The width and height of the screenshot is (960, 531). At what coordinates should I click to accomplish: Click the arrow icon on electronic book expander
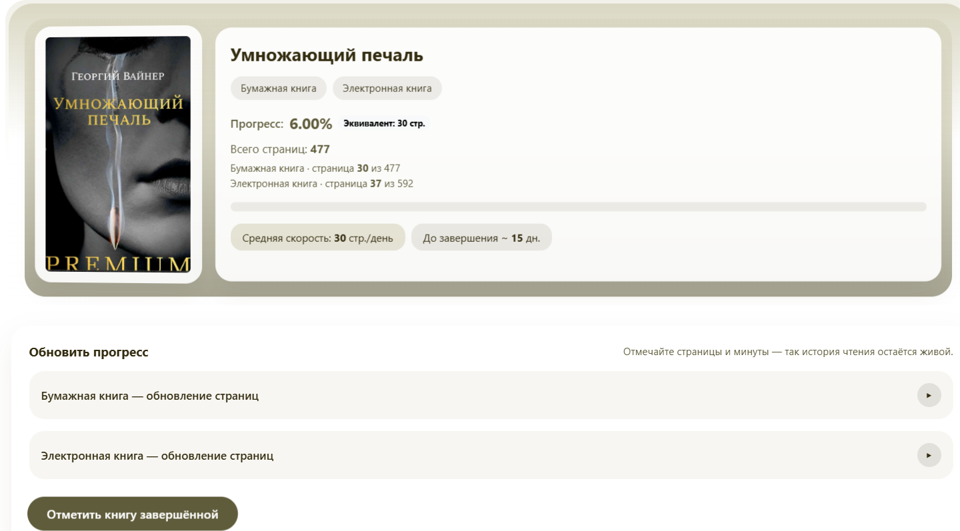point(929,456)
